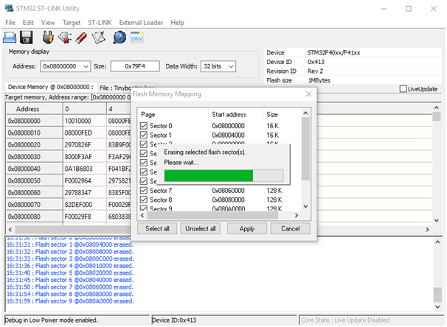The width and height of the screenshot is (447, 327).
Task: Click the Cancel button
Action: click(x=290, y=228)
